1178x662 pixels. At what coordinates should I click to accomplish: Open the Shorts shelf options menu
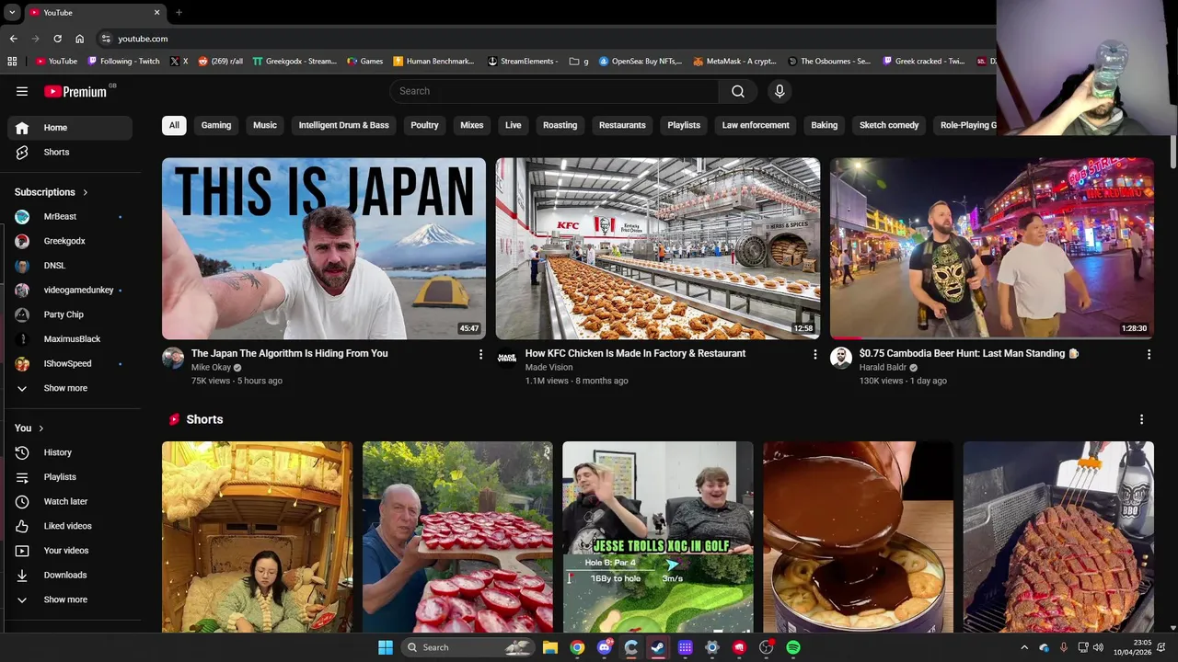1141,419
